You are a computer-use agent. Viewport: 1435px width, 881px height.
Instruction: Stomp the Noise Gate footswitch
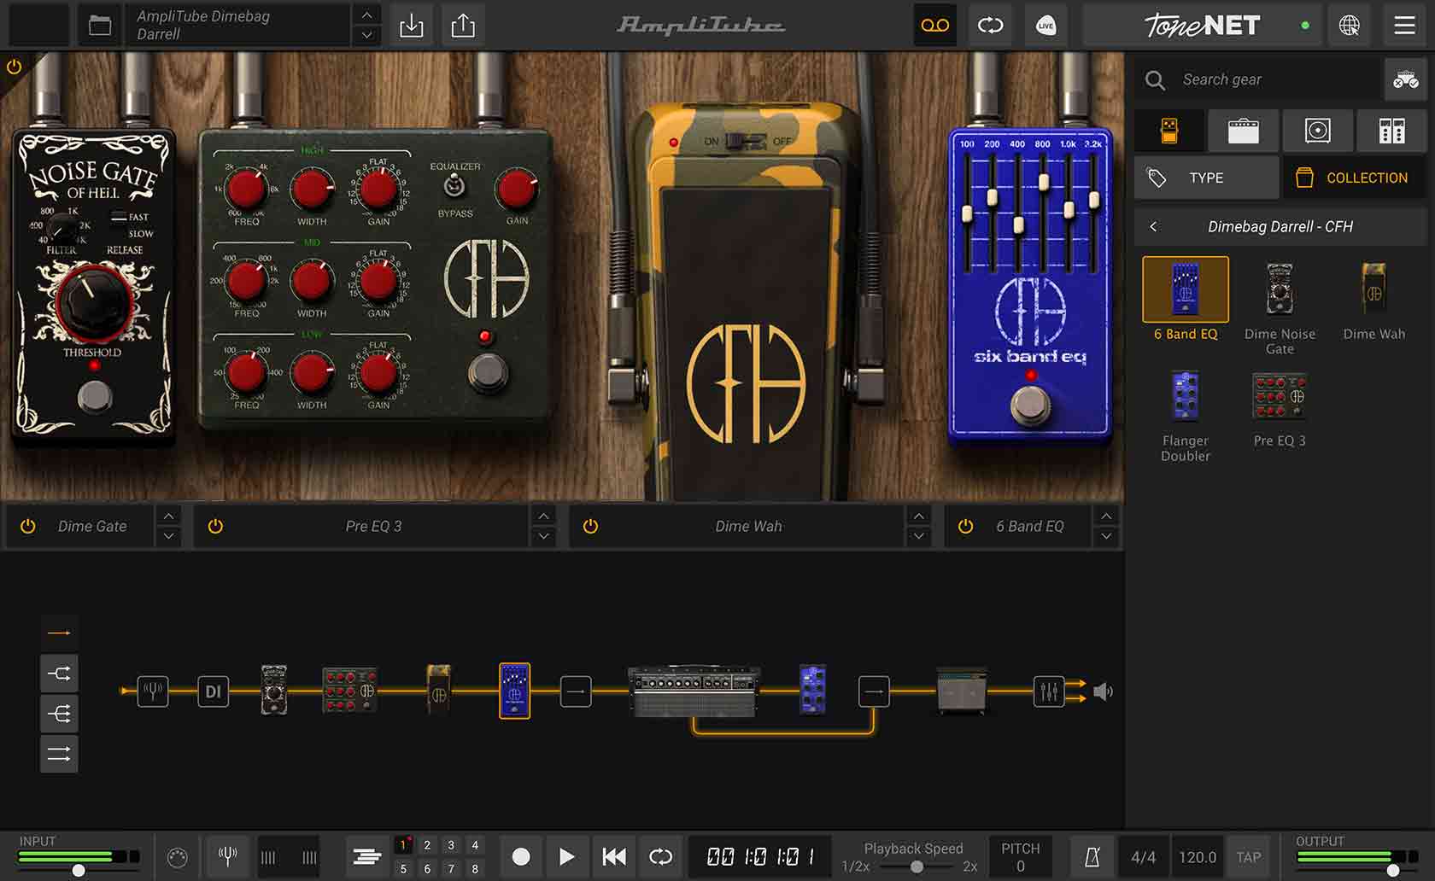(x=95, y=396)
